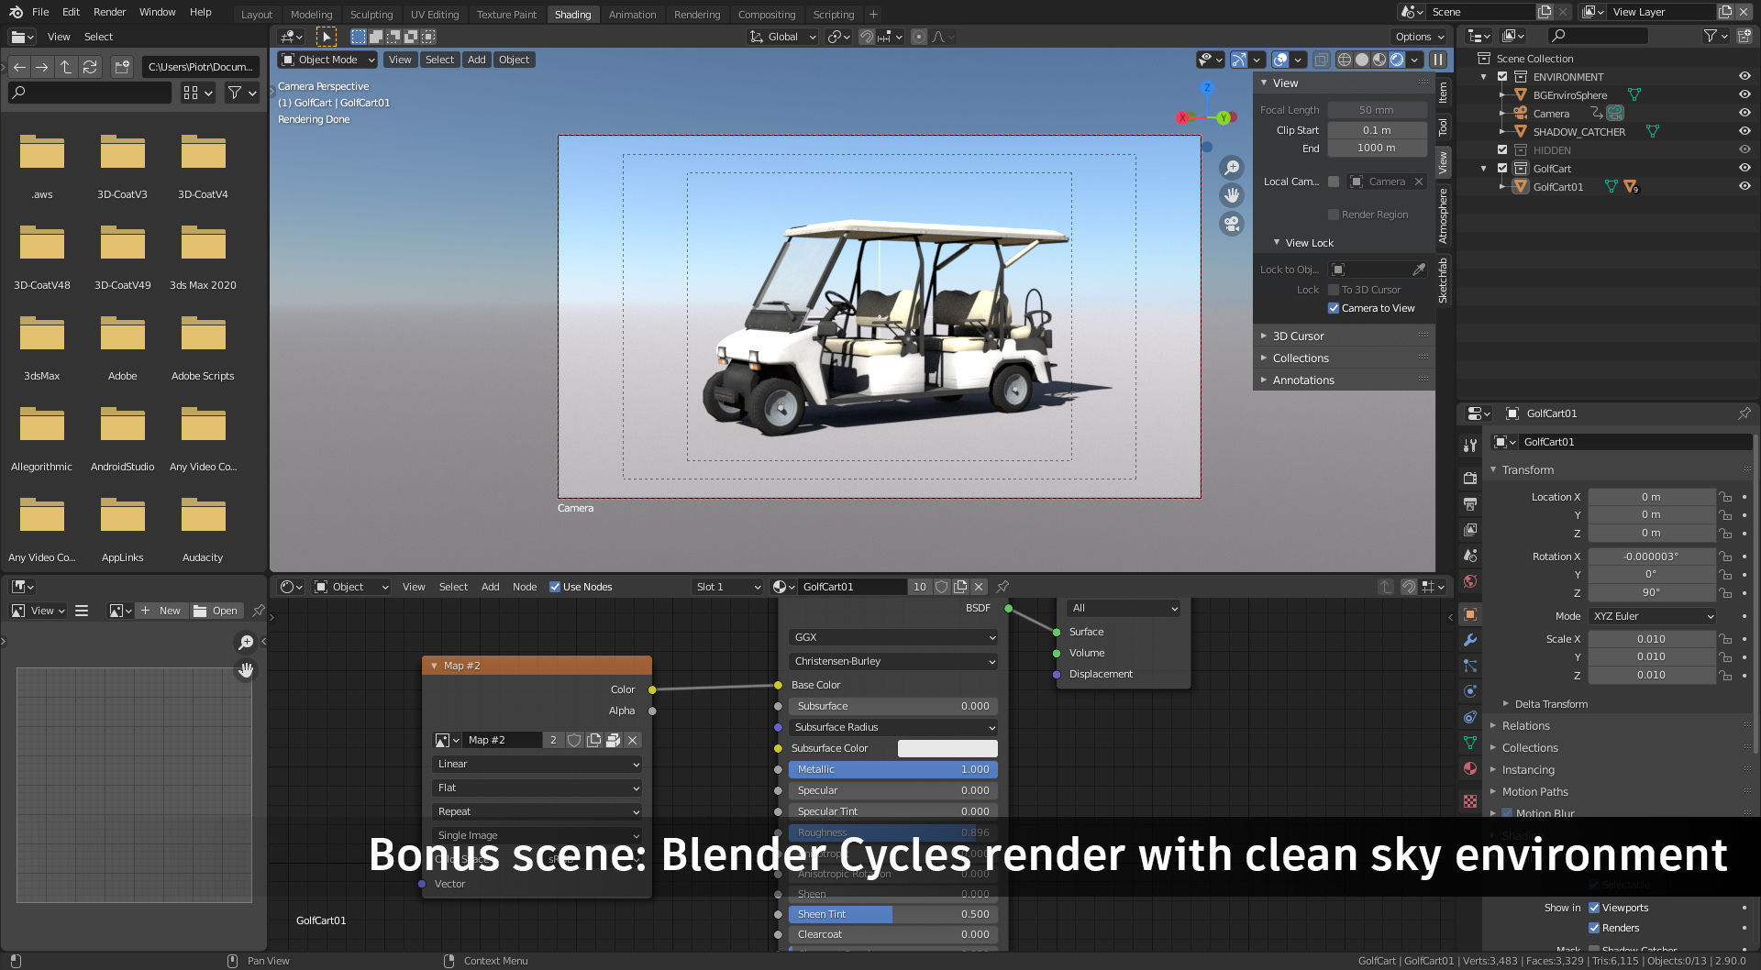
Task: Open GGX distribution dropdown
Action: 893,637
